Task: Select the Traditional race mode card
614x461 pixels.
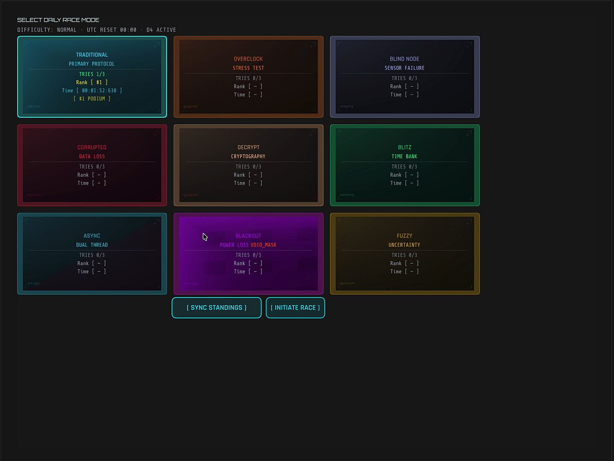Action: click(92, 77)
